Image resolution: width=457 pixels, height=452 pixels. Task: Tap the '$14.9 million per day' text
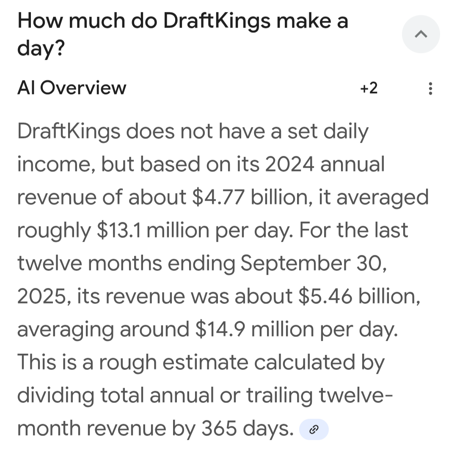pyautogui.click(x=296, y=330)
